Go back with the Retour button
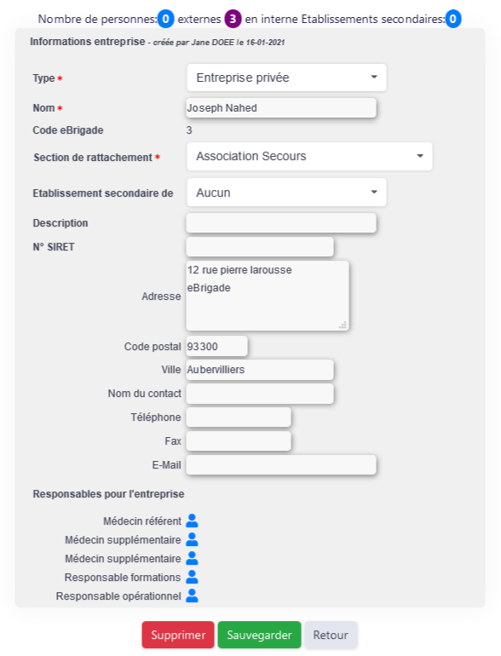 tap(331, 635)
